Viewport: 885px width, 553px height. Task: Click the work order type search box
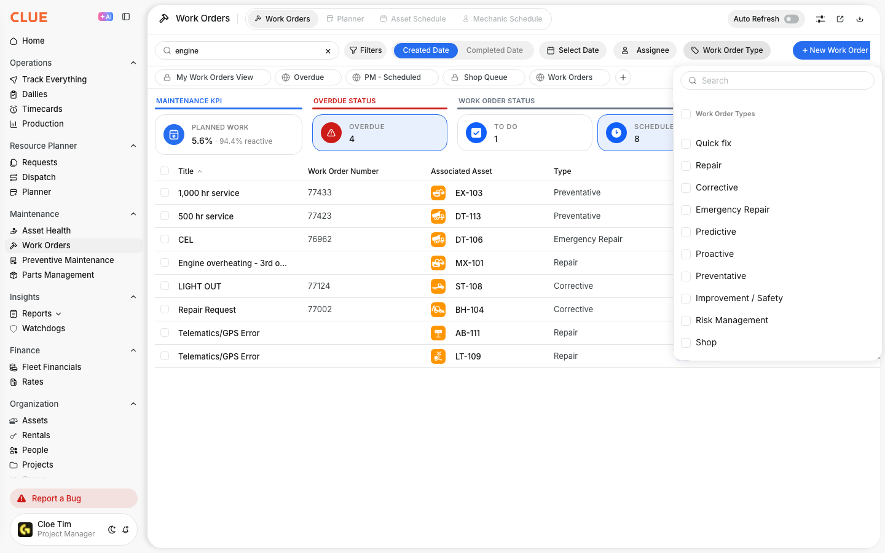(x=777, y=80)
